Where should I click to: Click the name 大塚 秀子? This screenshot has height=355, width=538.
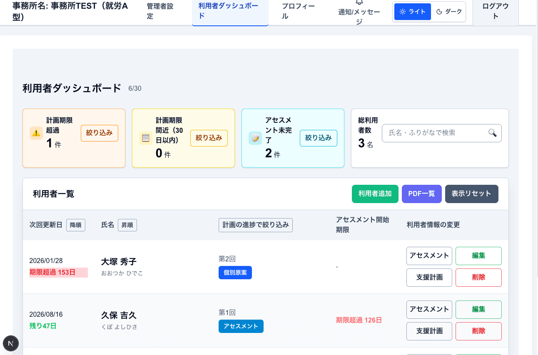tap(119, 262)
